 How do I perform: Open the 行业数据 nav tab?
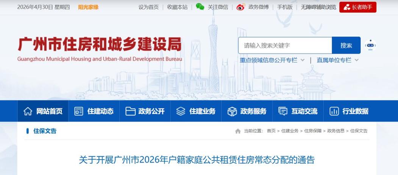(349, 111)
